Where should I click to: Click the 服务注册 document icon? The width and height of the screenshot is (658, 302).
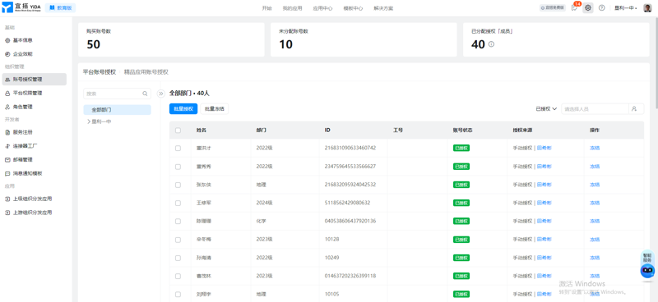7,132
